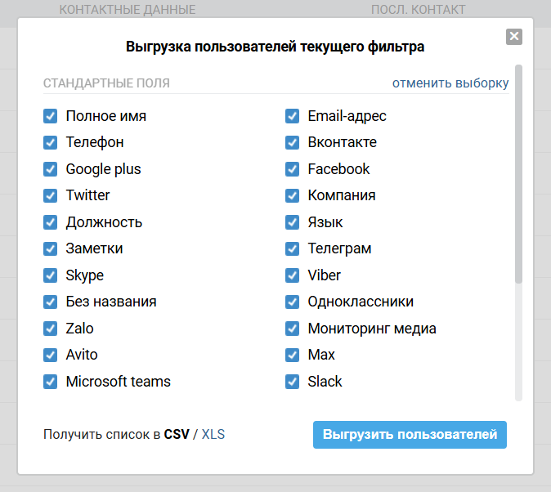The width and height of the screenshot is (551, 492).
Task: Disable the Вконтакте export field
Action: pos(293,142)
